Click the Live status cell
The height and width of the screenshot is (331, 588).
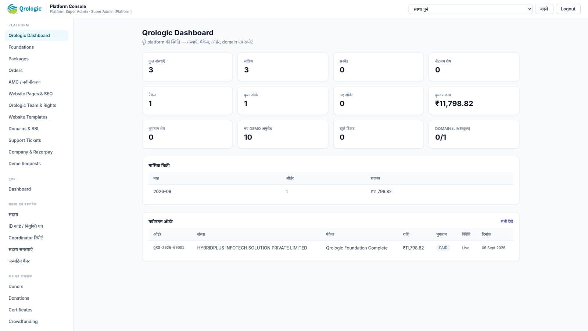pos(466,248)
